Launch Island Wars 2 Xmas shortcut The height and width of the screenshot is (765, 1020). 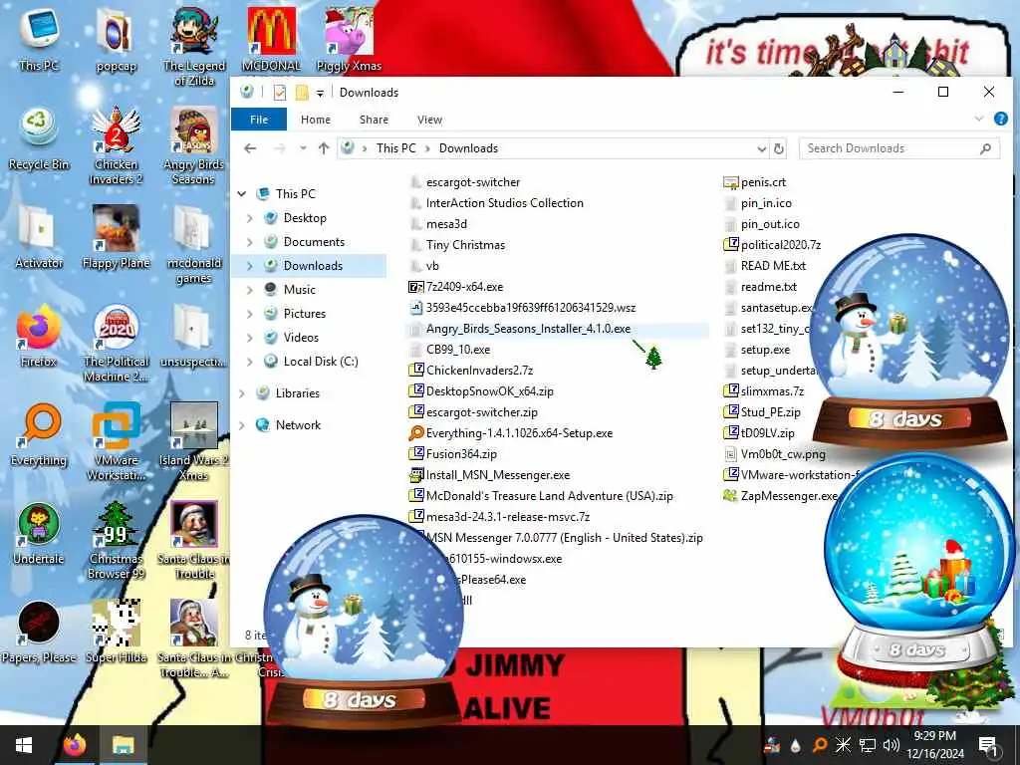click(194, 441)
